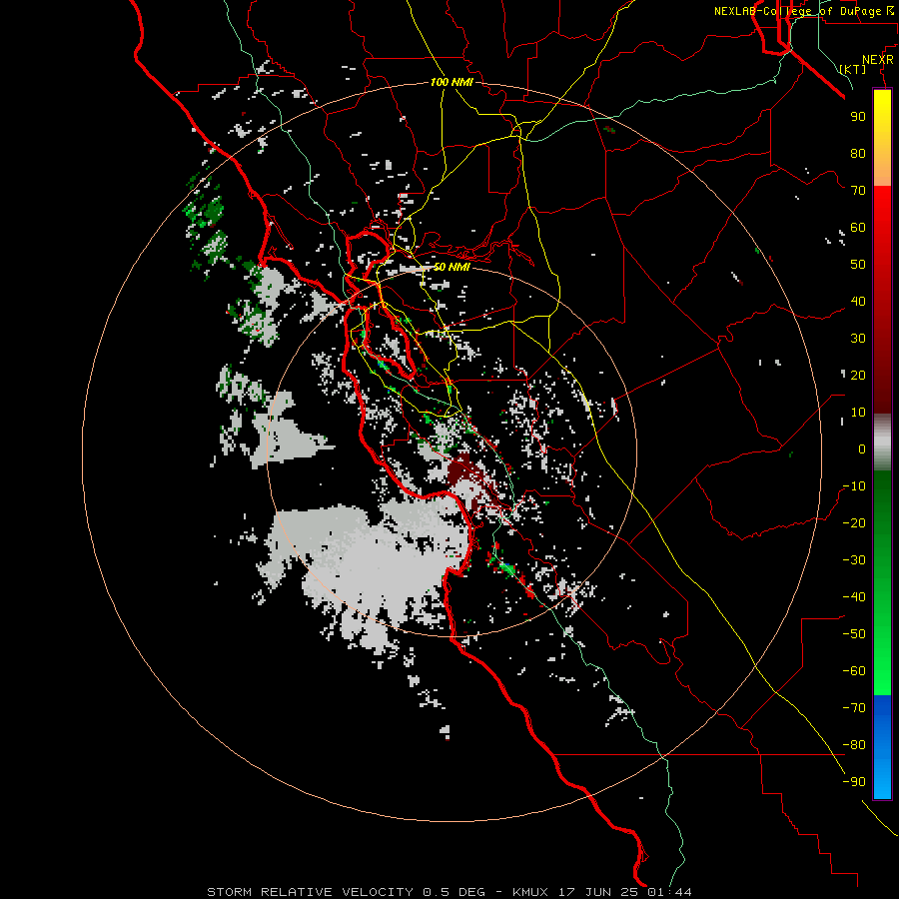Click the -80 value on the velocity scale
The width and height of the screenshot is (899, 899).
point(854,745)
